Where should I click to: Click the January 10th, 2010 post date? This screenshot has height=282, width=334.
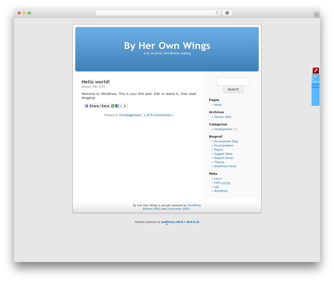pos(93,87)
